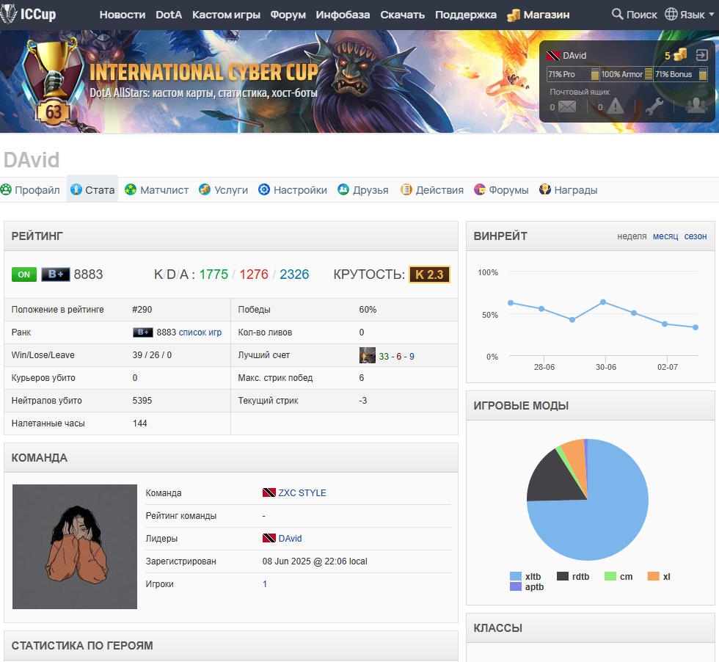Click the 08 Jun 2025 registration date
Image resolution: width=719 pixels, height=662 pixels.
pyautogui.click(x=315, y=561)
